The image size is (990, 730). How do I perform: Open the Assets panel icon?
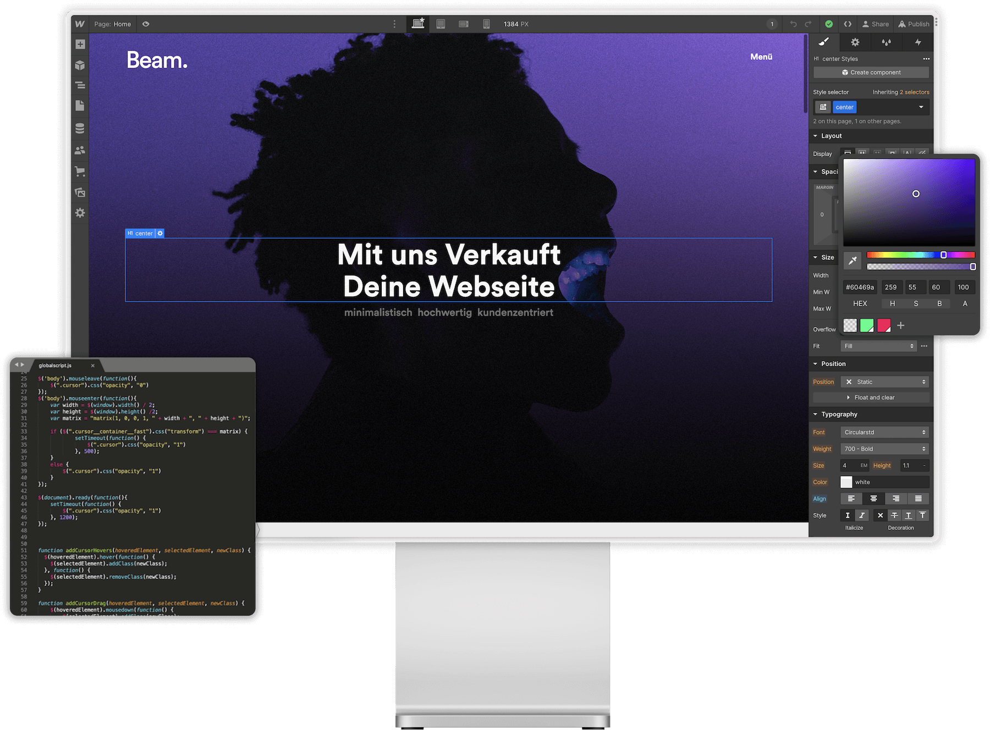(x=80, y=192)
